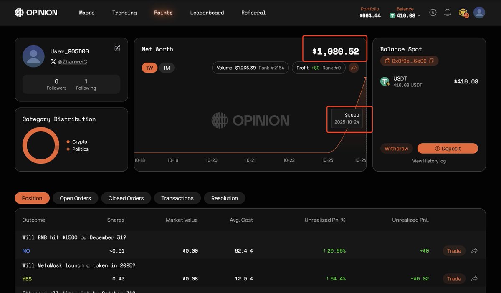Click the USDT $416.08 balance amount
The width and height of the screenshot is (501, 293).
tap(466, 81)
